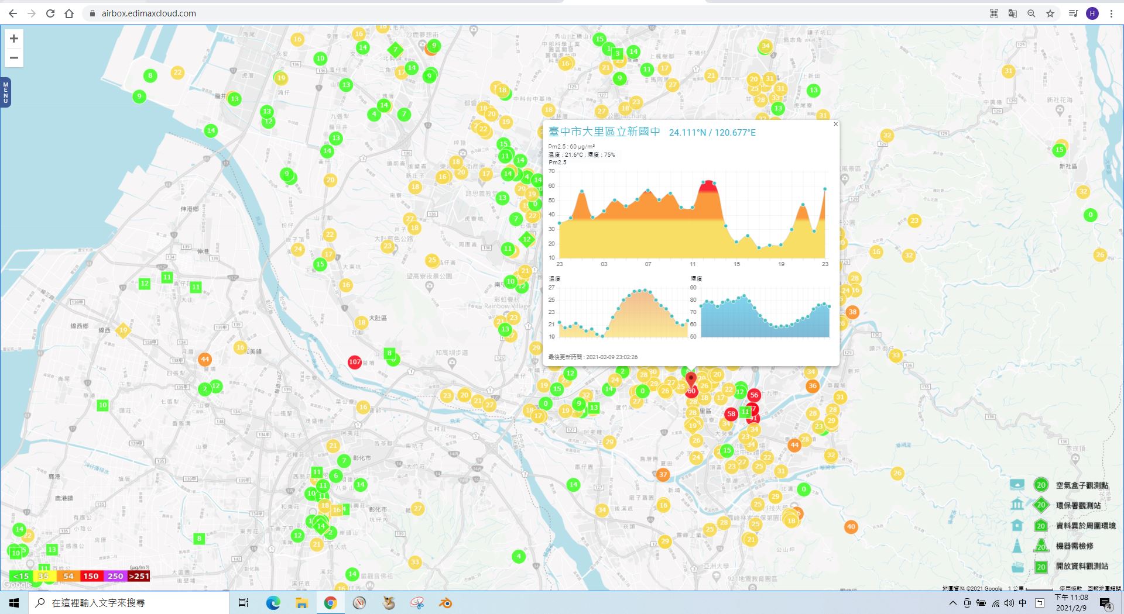Click the airbox.edimaxcloud.com address bar
This screenshot has height=614, width=1124.
tap(149, 13)
